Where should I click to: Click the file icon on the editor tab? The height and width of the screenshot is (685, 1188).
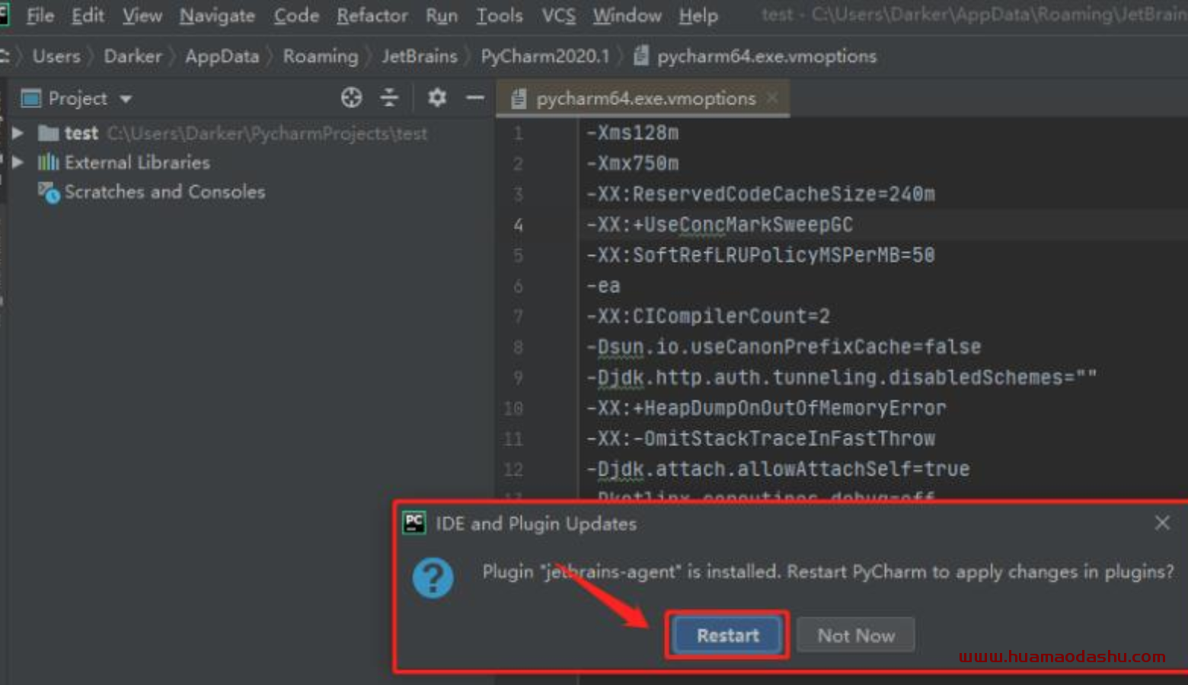(x=519, y=99)
